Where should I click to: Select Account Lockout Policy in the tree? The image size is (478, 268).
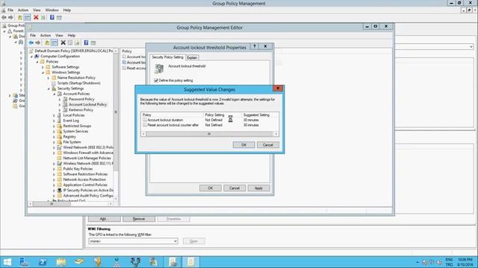pos(87,104)
